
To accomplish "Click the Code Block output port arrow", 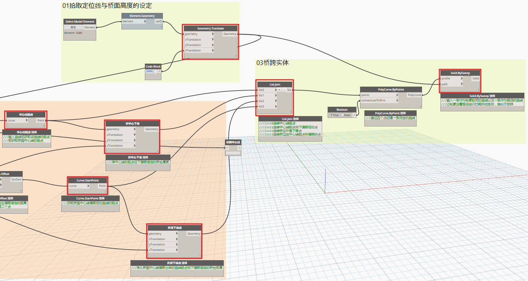I will (160, 71).
